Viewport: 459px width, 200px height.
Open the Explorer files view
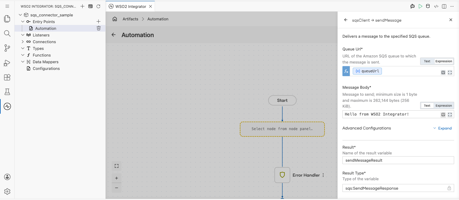point(7,19)
